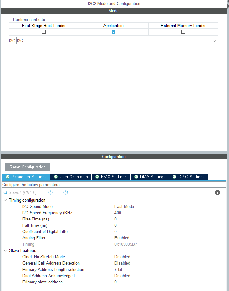
Task: Change Clock No Stretch Mode value
Action: point(122,257)
